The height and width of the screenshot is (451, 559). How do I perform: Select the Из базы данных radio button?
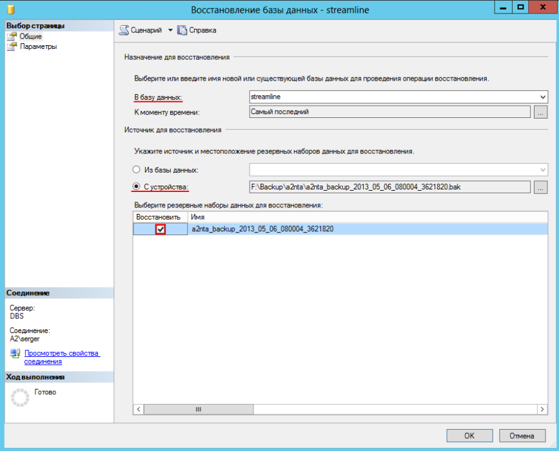click(136, 169)
